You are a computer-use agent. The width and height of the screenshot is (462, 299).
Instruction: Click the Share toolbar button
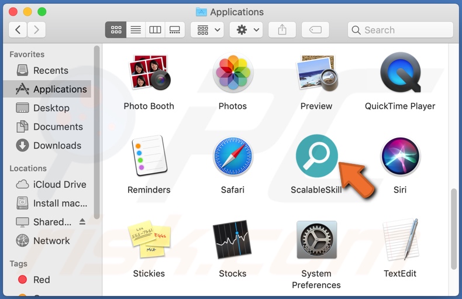[x=282, y=30]
